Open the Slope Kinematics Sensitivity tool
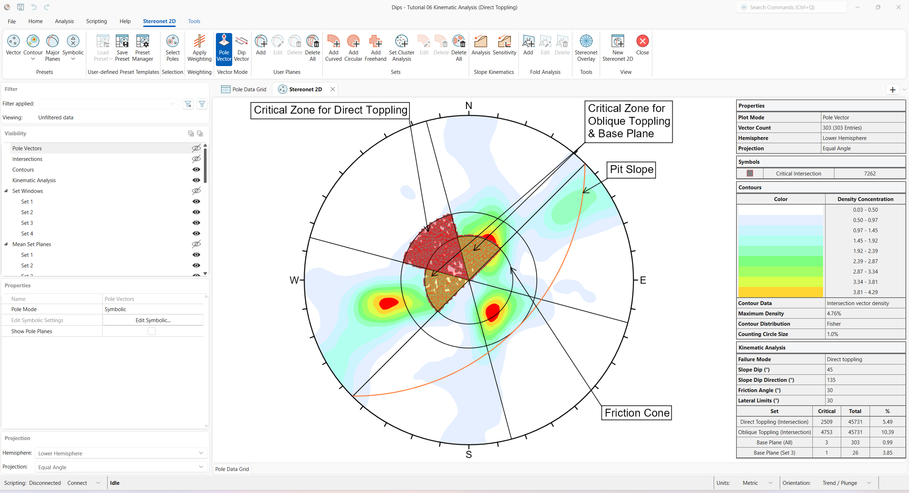909x493 pixels. pyautogui.click(x=504, y=42)
